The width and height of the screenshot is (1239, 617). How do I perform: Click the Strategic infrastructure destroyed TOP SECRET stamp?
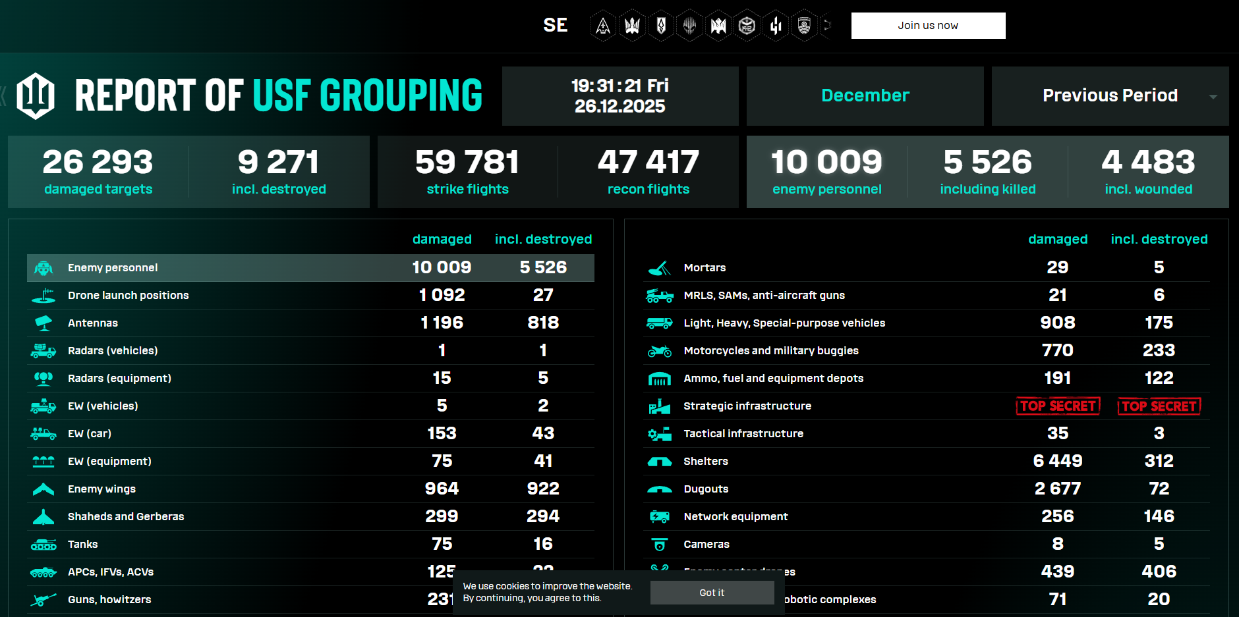pyautogui.click(x=1159, y=406)
